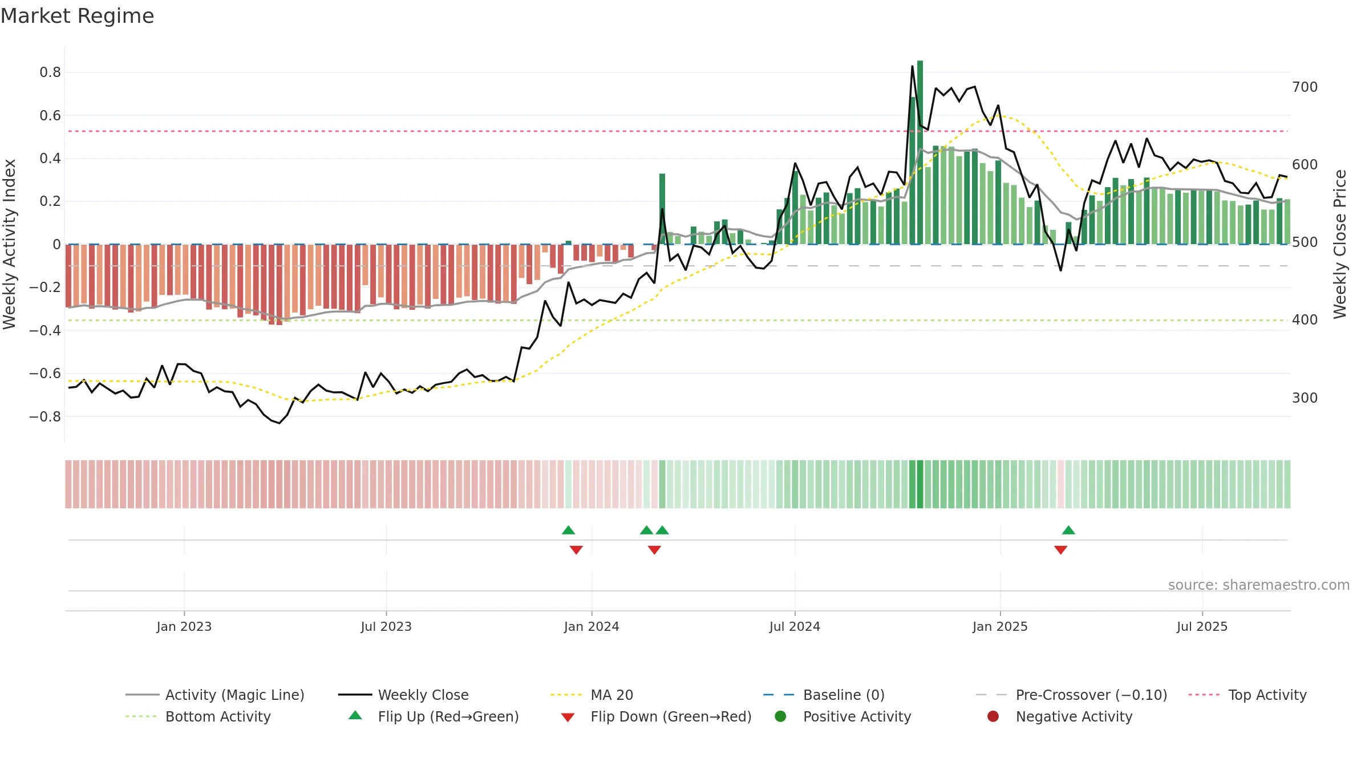Toggle the Top Activity legend entry
Image resolution: width=1369 pixels, height=770 pixels.
[1247, 695]
